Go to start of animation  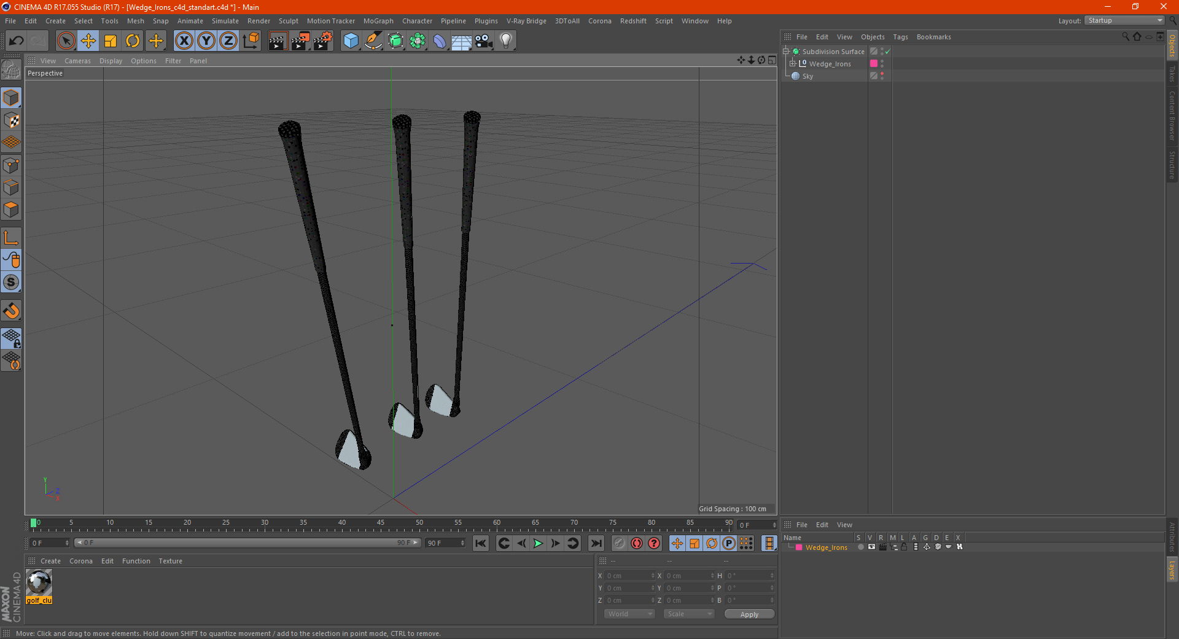click(481, 543)
